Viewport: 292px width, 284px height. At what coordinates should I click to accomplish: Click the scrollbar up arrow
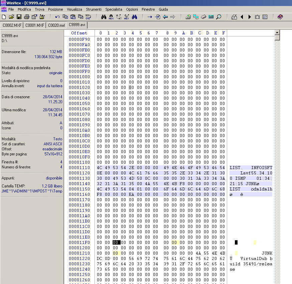[x=277, y=32]
